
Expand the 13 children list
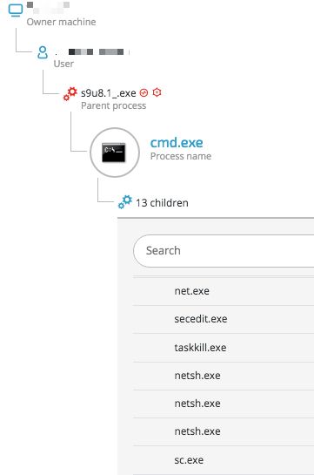tap(162, 203)
